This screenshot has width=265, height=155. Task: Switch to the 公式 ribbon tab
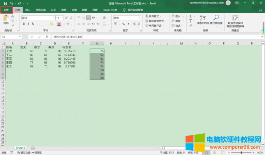(53, 10)
